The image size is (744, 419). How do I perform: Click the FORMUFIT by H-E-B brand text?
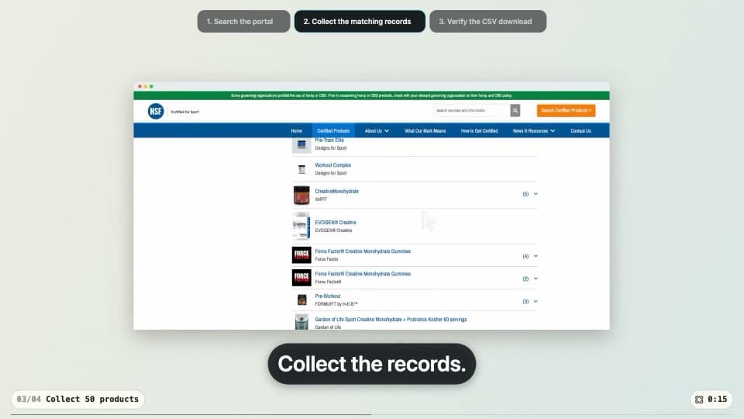point(336,304)
